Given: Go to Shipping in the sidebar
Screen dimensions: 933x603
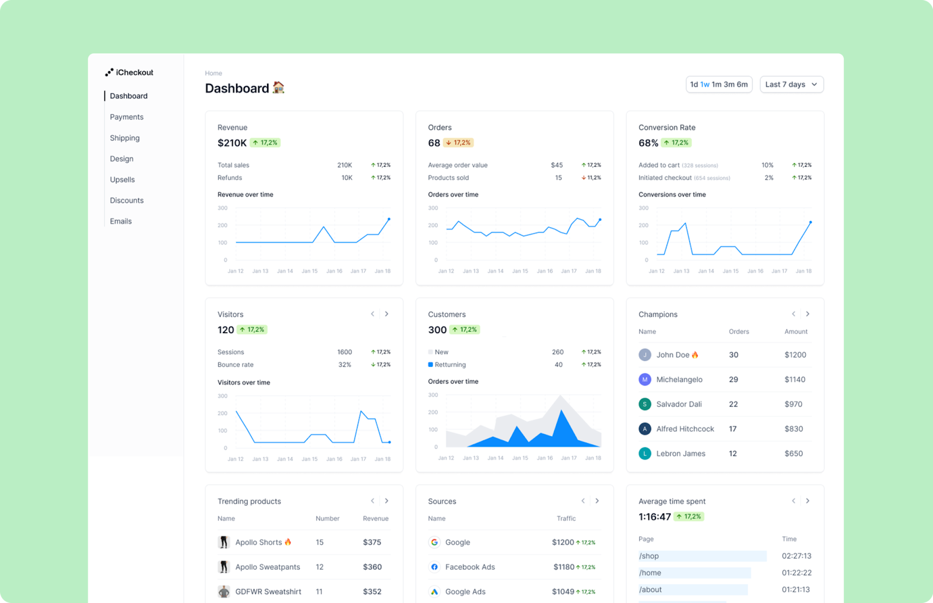Looking at the screenshot, I should [125, 138].
